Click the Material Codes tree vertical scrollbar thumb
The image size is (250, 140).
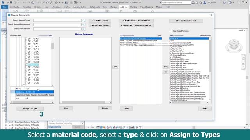coord(52,46)
